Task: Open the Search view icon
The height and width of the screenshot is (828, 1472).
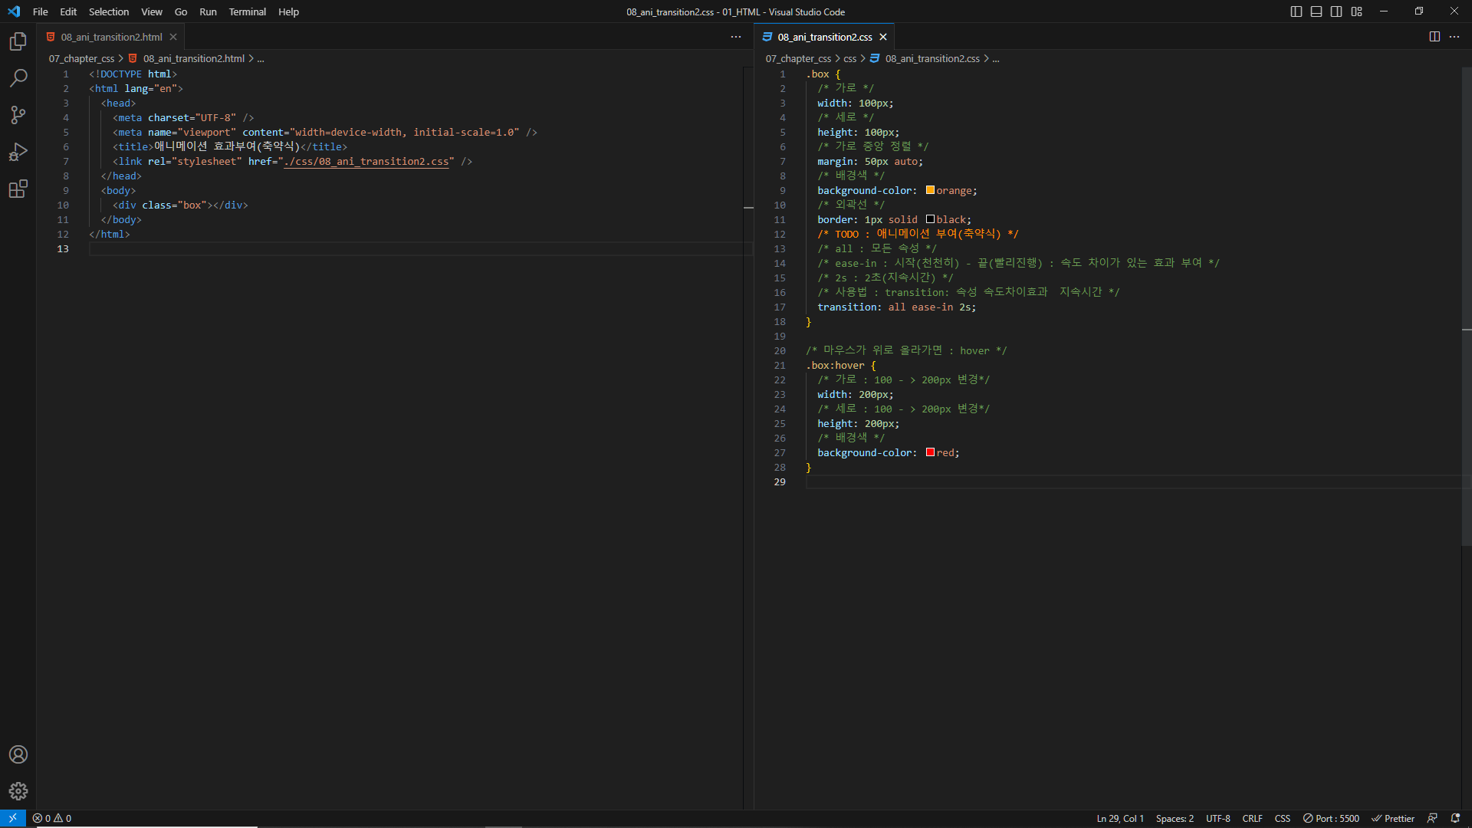Action: [x=18, y=78]
